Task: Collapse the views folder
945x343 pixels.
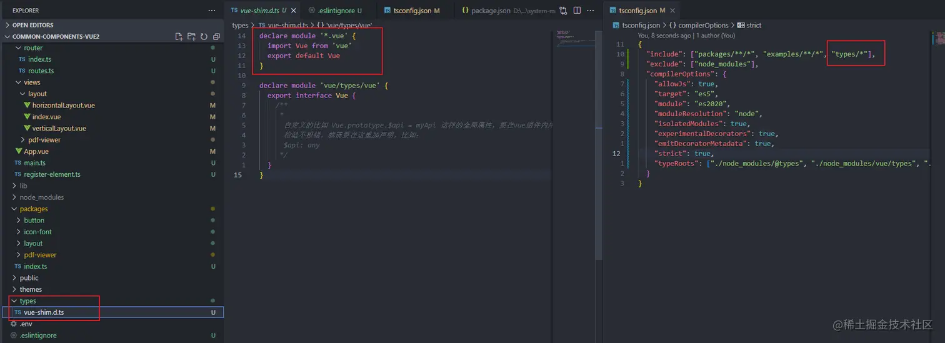Action: pos(32,82)
